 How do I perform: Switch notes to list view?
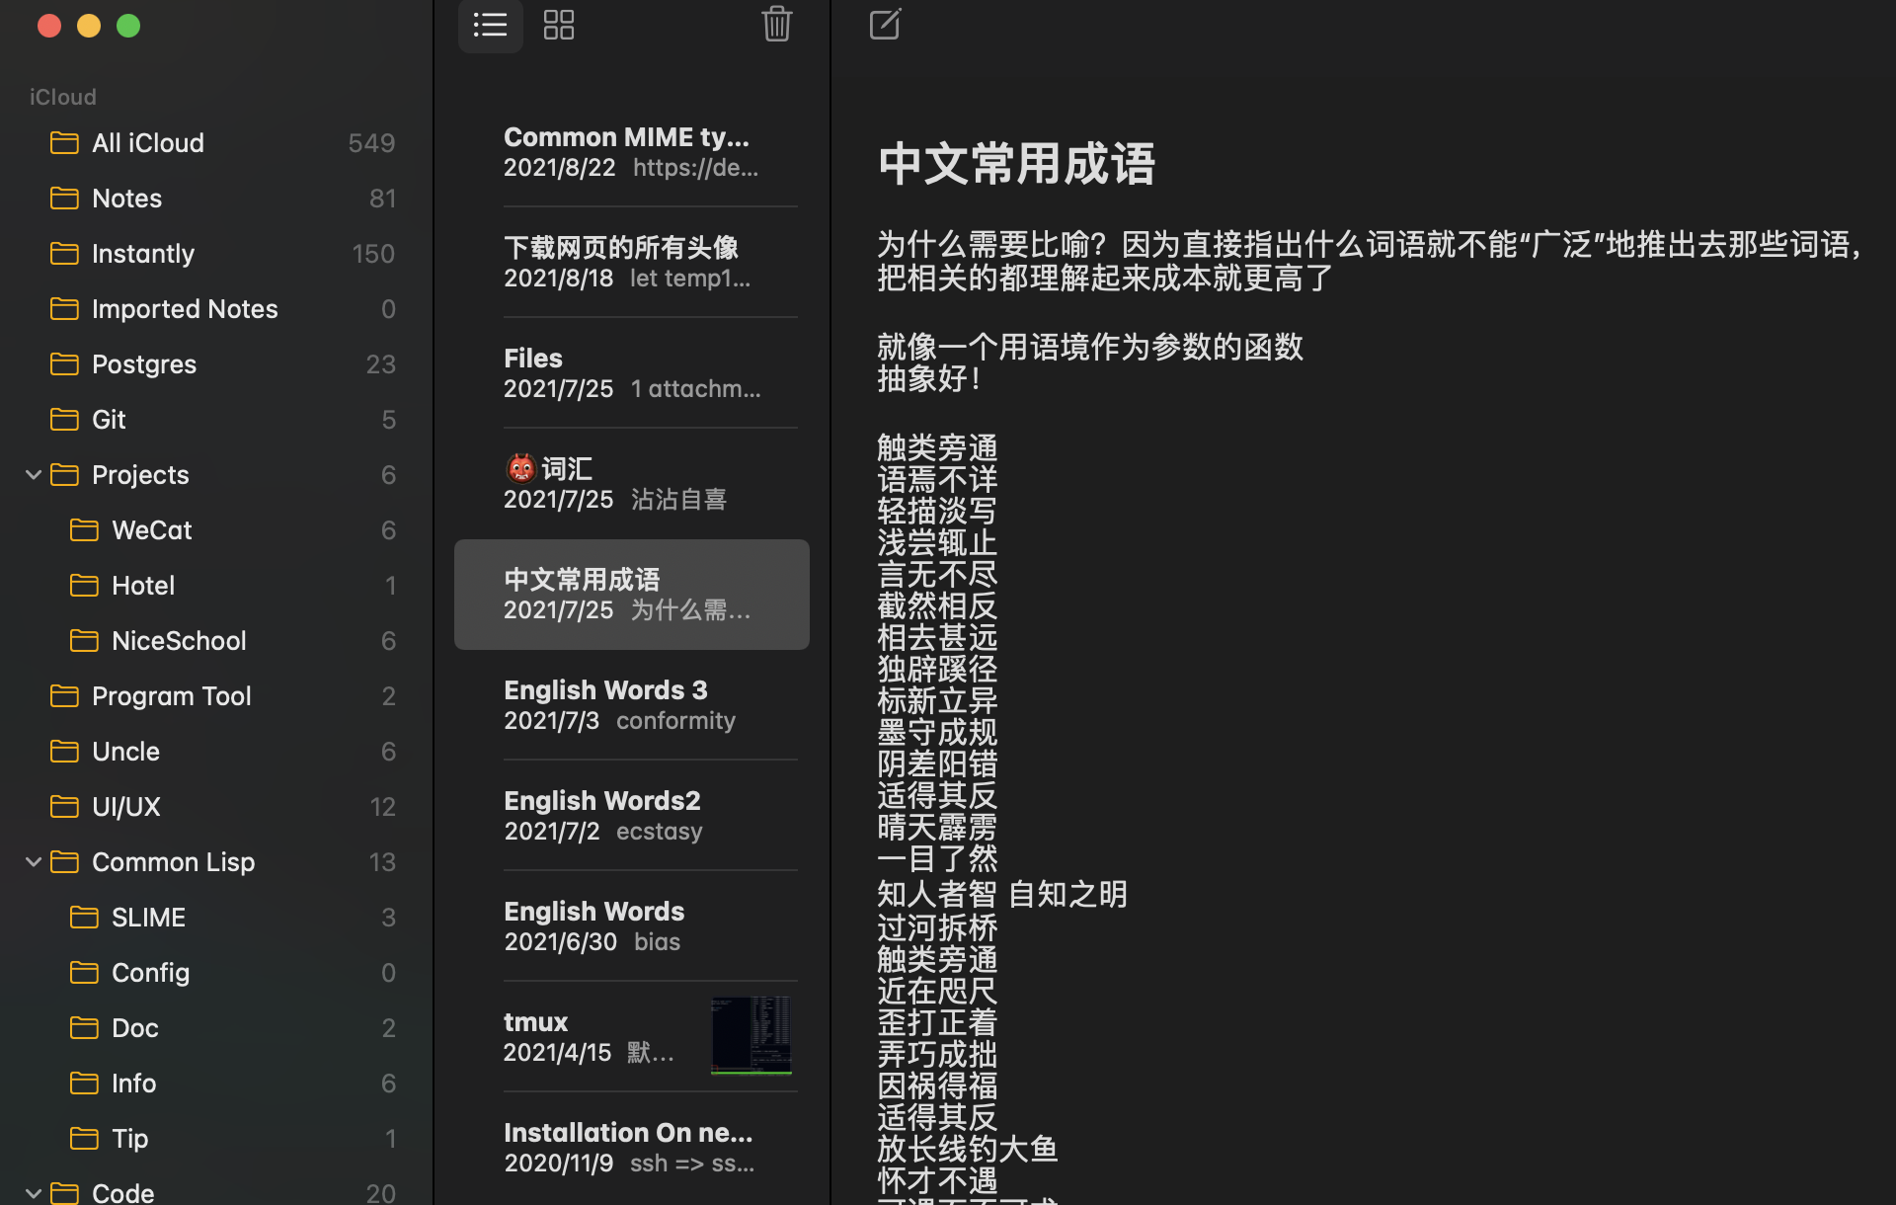click(490, 26)
